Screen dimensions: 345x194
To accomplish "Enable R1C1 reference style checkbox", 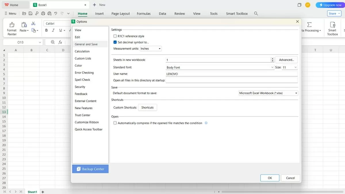I will tap(115, 36).
